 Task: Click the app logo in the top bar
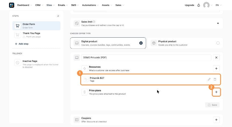[12, 5]
